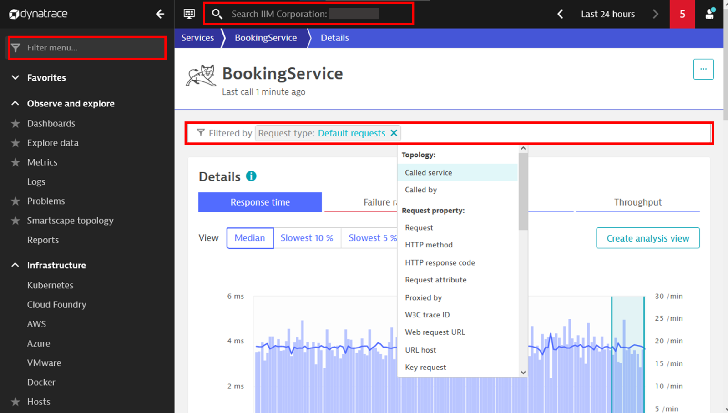
Task: Select the Median view option
Action: (x=250, y=238)
